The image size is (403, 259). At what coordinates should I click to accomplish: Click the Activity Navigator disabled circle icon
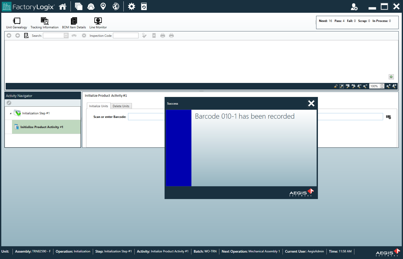point(9,103)
